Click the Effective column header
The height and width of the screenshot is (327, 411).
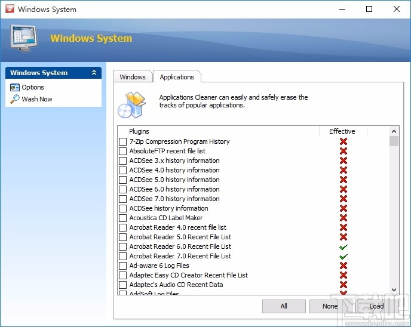click(x=343, y=131)
